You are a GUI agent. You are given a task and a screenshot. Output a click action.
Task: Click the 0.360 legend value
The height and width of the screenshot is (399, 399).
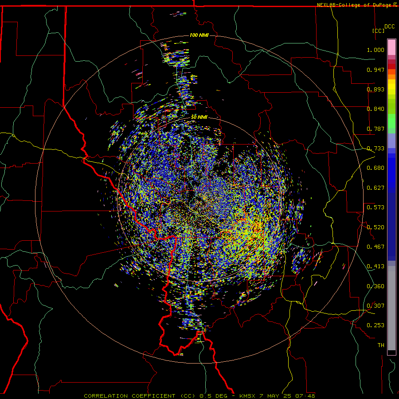376,286
